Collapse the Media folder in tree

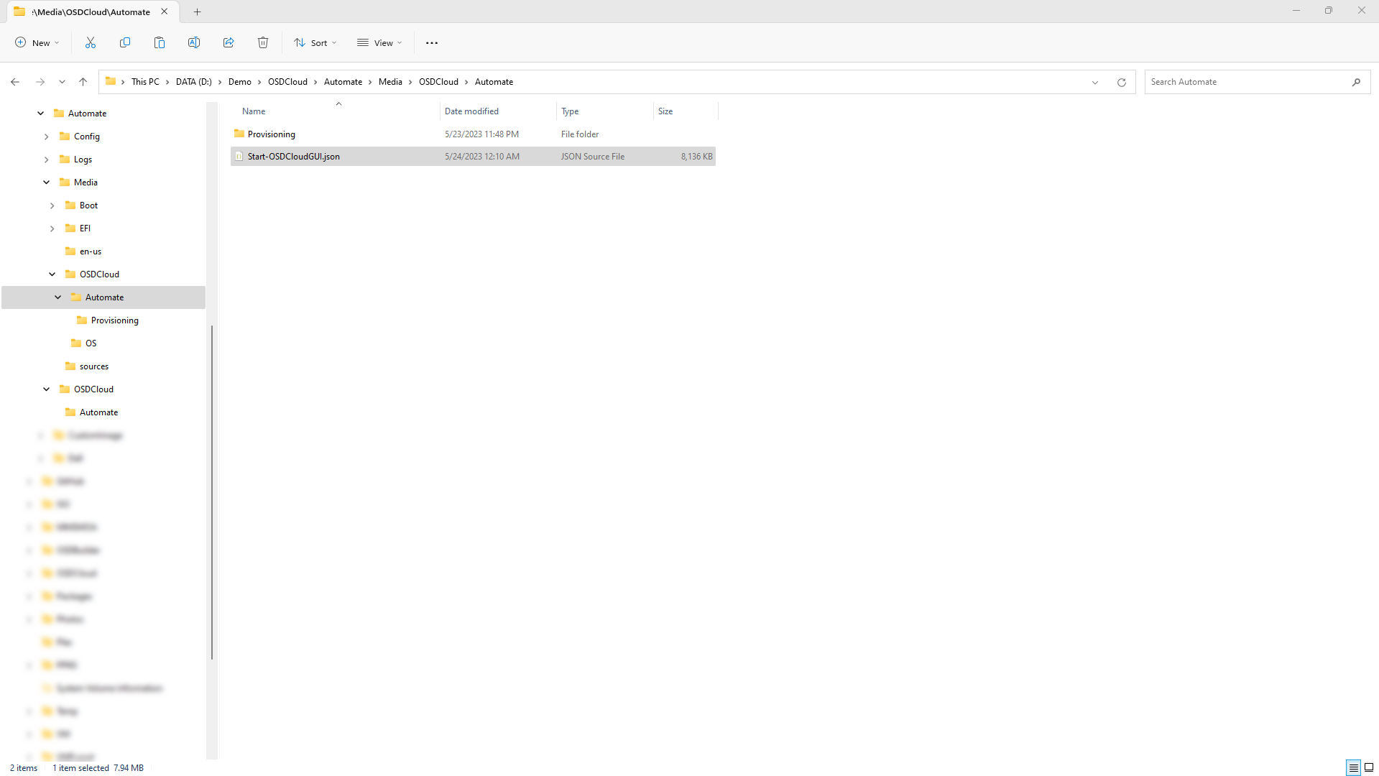pyautogui.click(x=47, y=183)
